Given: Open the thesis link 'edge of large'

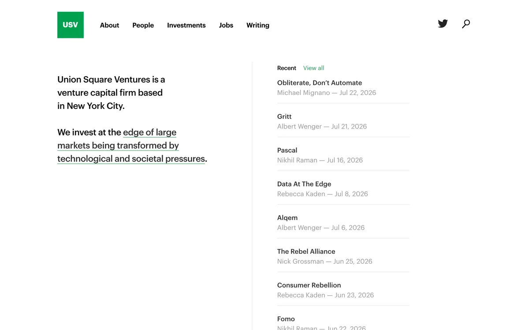Looking at the screenshot, I should click(150, 132).
